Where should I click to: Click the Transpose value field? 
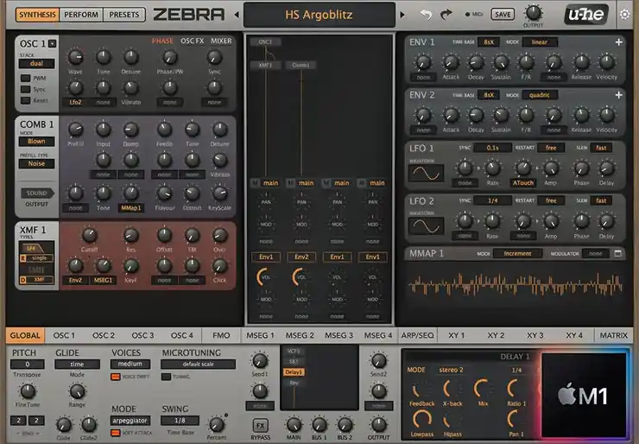pyautogui.click(x=28, y=364)
